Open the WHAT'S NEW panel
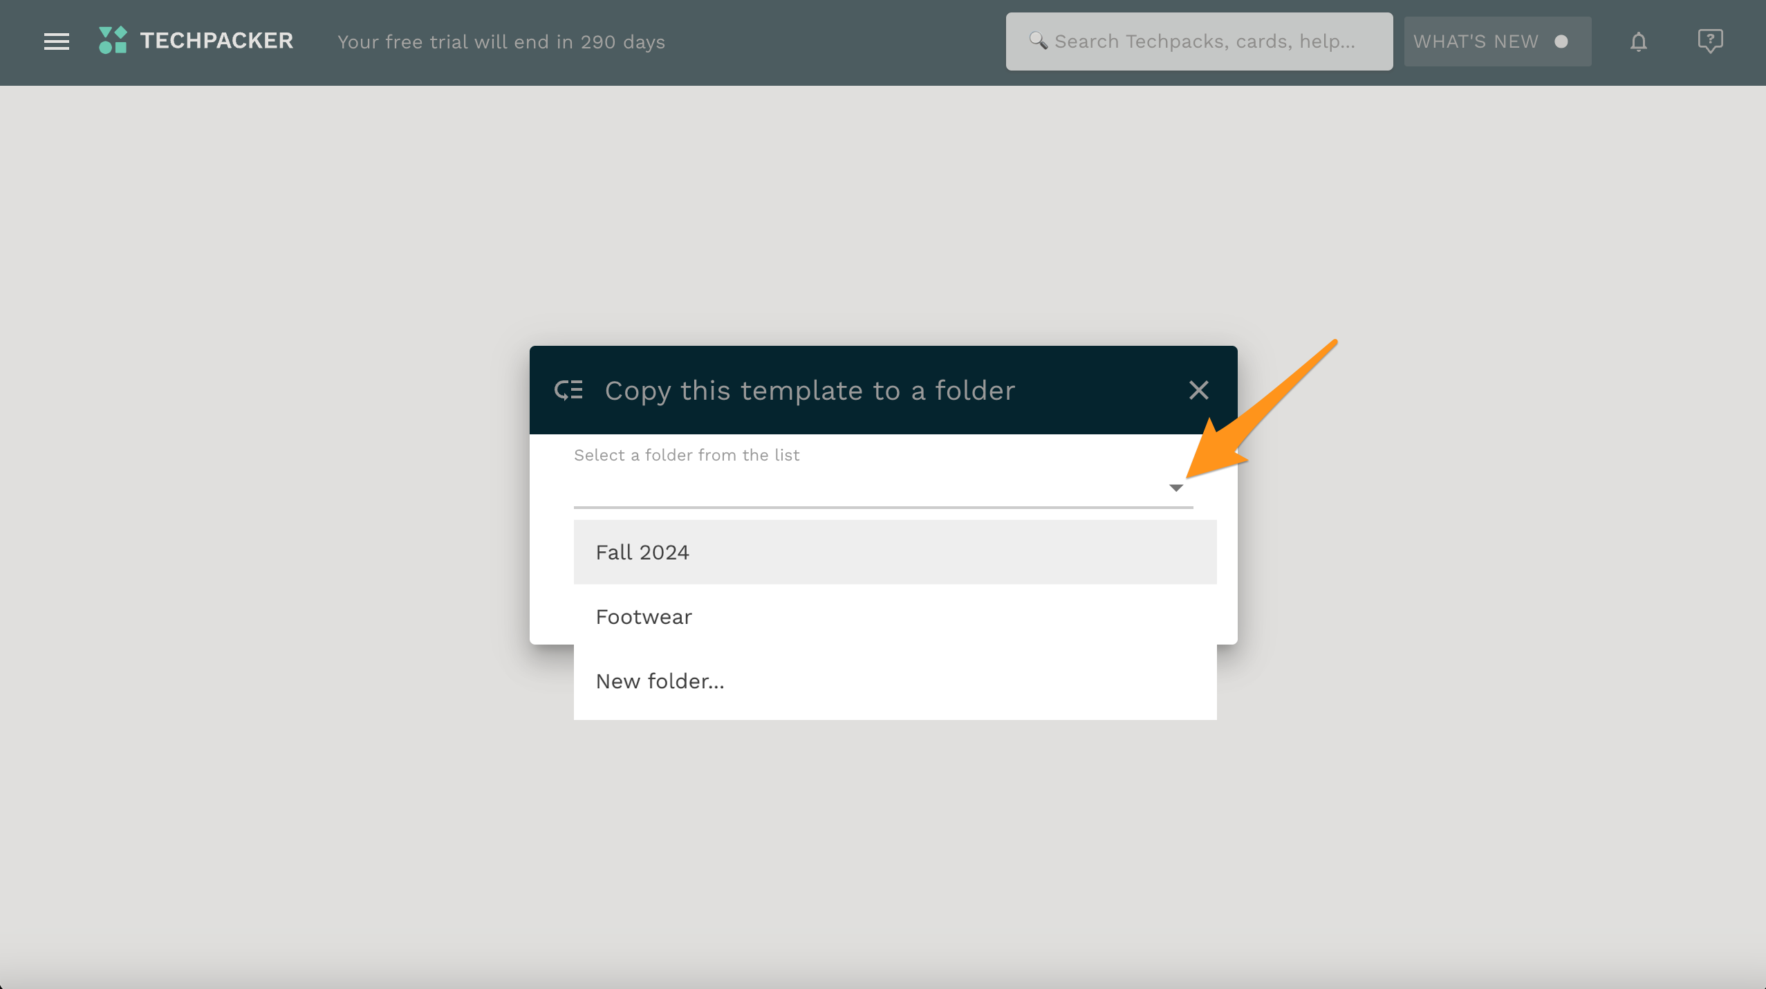 pos(1476,41)
